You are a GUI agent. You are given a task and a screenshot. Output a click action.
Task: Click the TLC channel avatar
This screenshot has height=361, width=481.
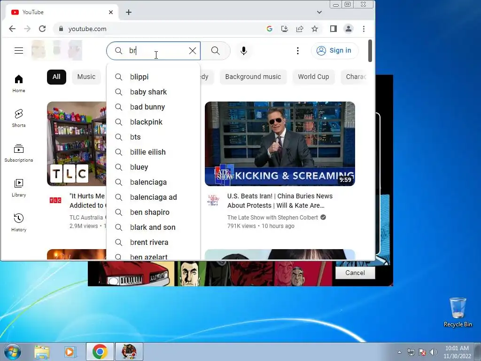click(55, 200)
